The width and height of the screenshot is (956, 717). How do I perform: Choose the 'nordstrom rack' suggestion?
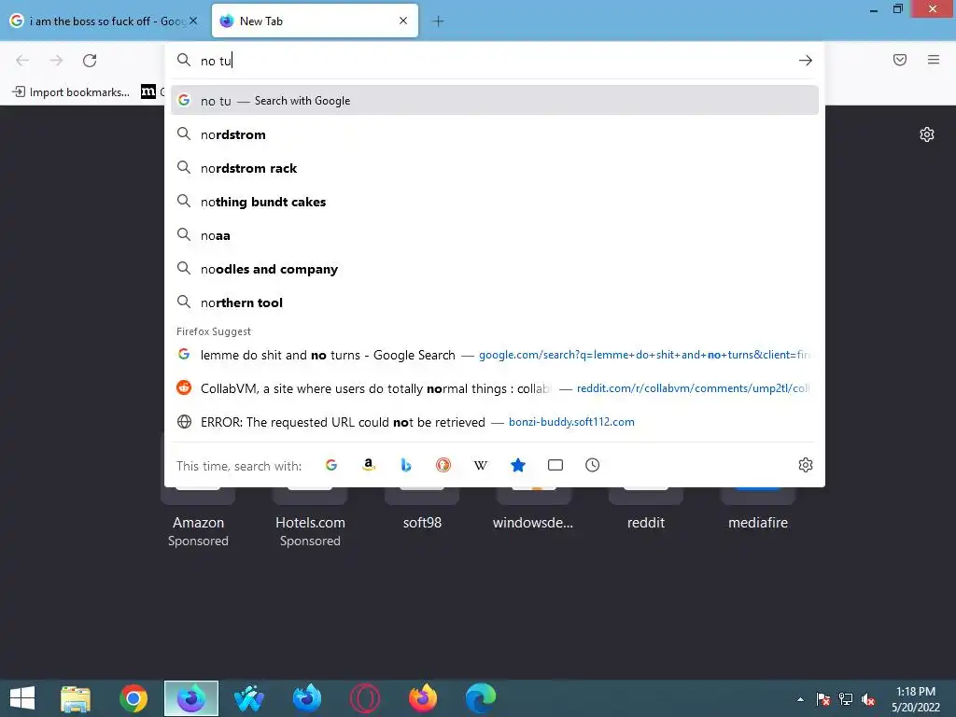(495, 168)
